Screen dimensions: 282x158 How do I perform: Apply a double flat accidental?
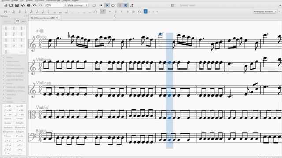[134, 11]
